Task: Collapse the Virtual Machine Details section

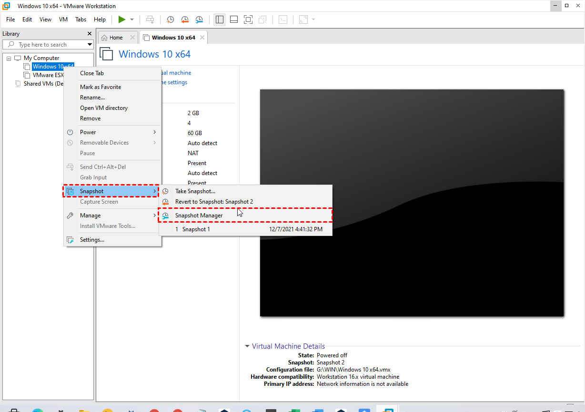Action: tap(247, 346)
